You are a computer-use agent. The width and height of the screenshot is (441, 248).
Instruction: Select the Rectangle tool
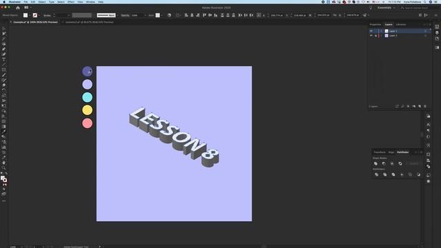[3, 70]
